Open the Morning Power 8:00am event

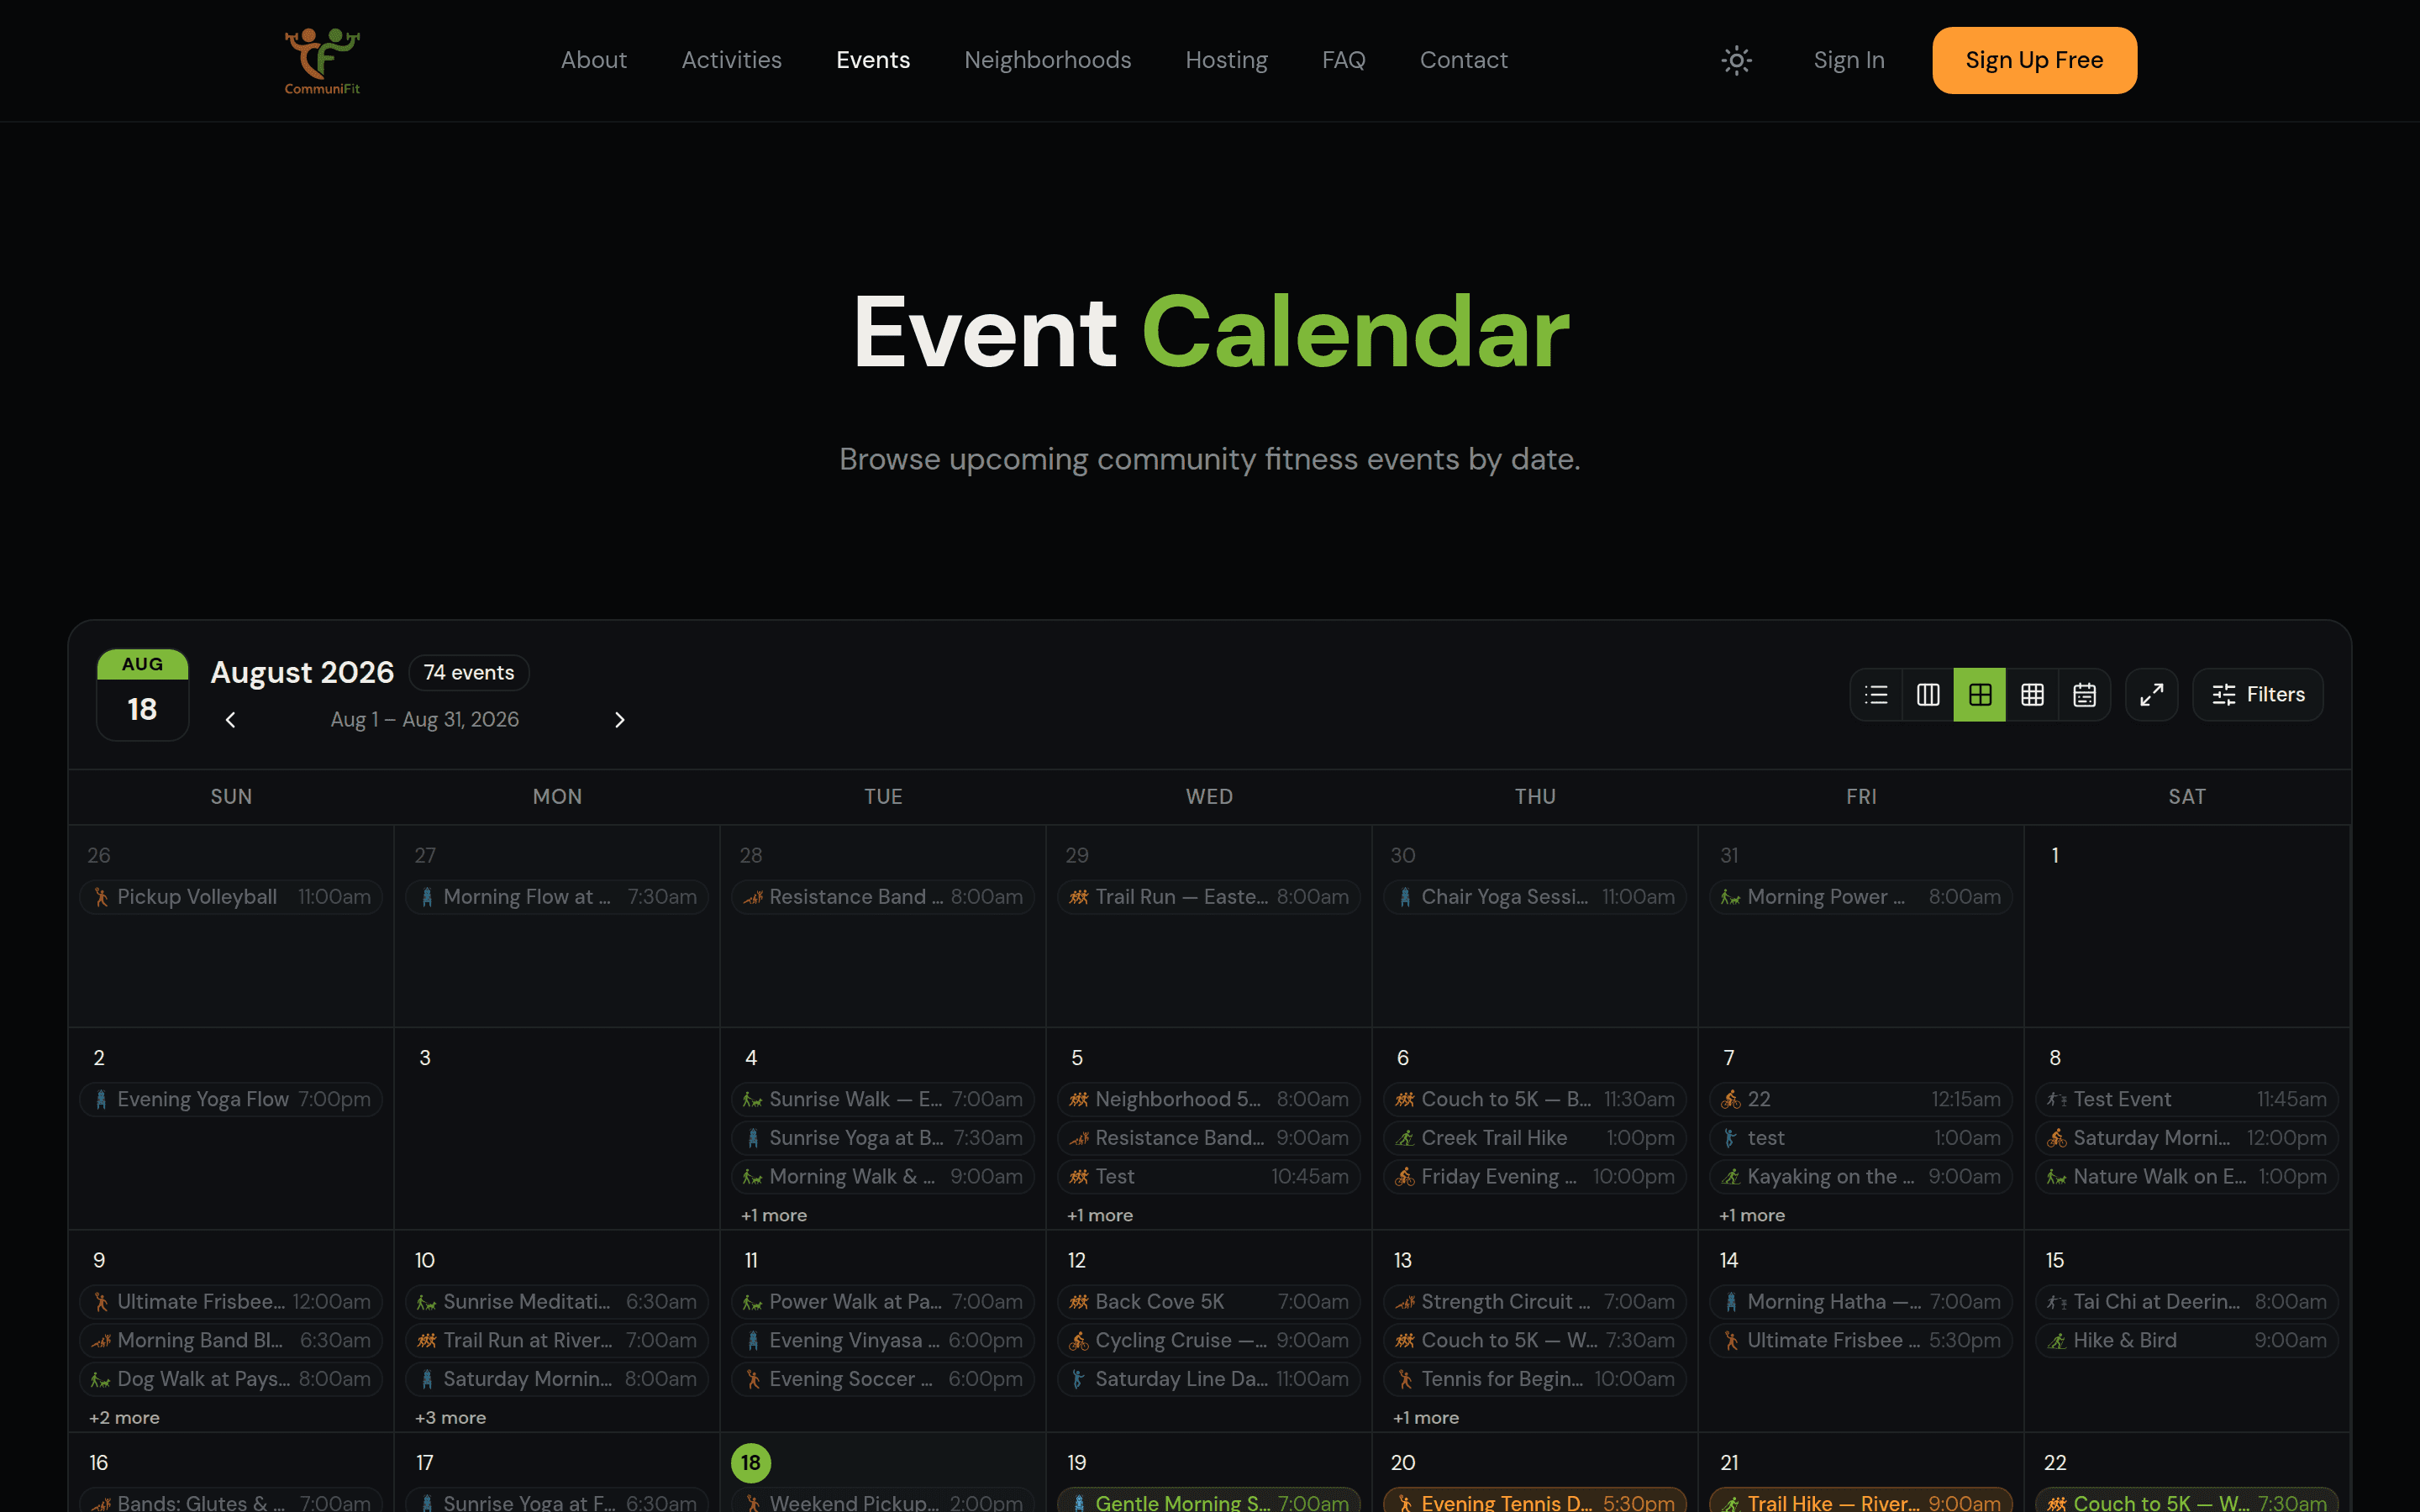pyautogui.click(x=1861, y=897)
